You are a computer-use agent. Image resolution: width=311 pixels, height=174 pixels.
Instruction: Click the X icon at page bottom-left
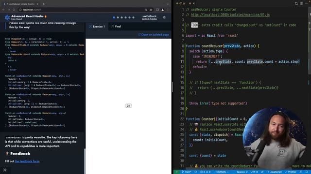[5, 170]
